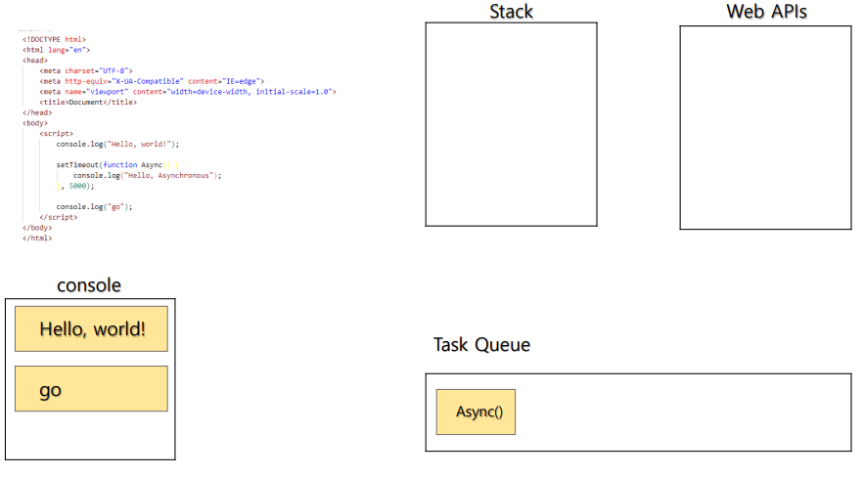Viewport: 862px width, 477px height.
Task: Click the html lang="en" code line
Action: [x=56, y=50]
